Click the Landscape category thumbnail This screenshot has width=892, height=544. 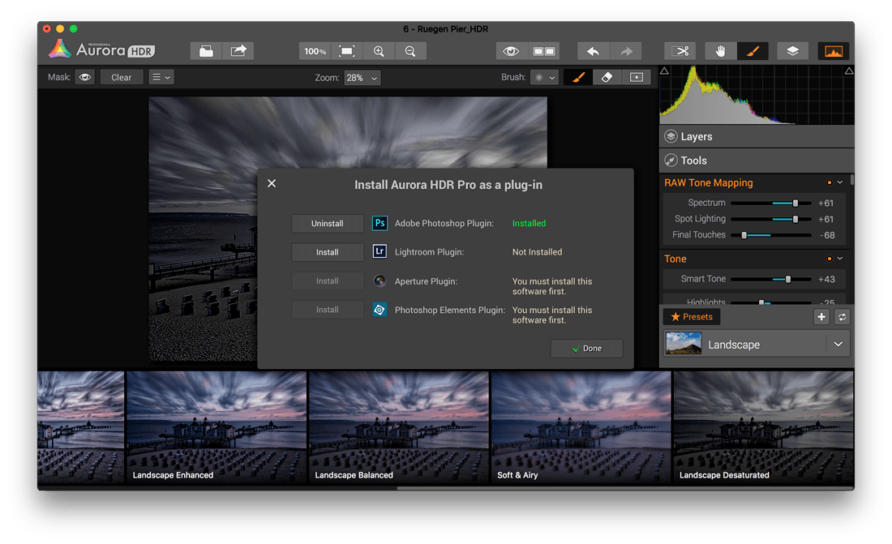(684, 345)
